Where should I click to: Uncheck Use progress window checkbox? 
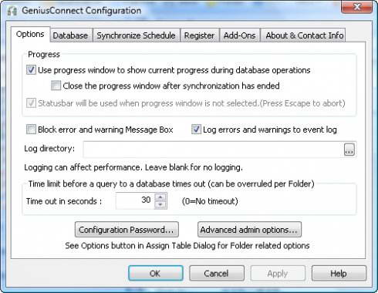[x=31, y=70]
